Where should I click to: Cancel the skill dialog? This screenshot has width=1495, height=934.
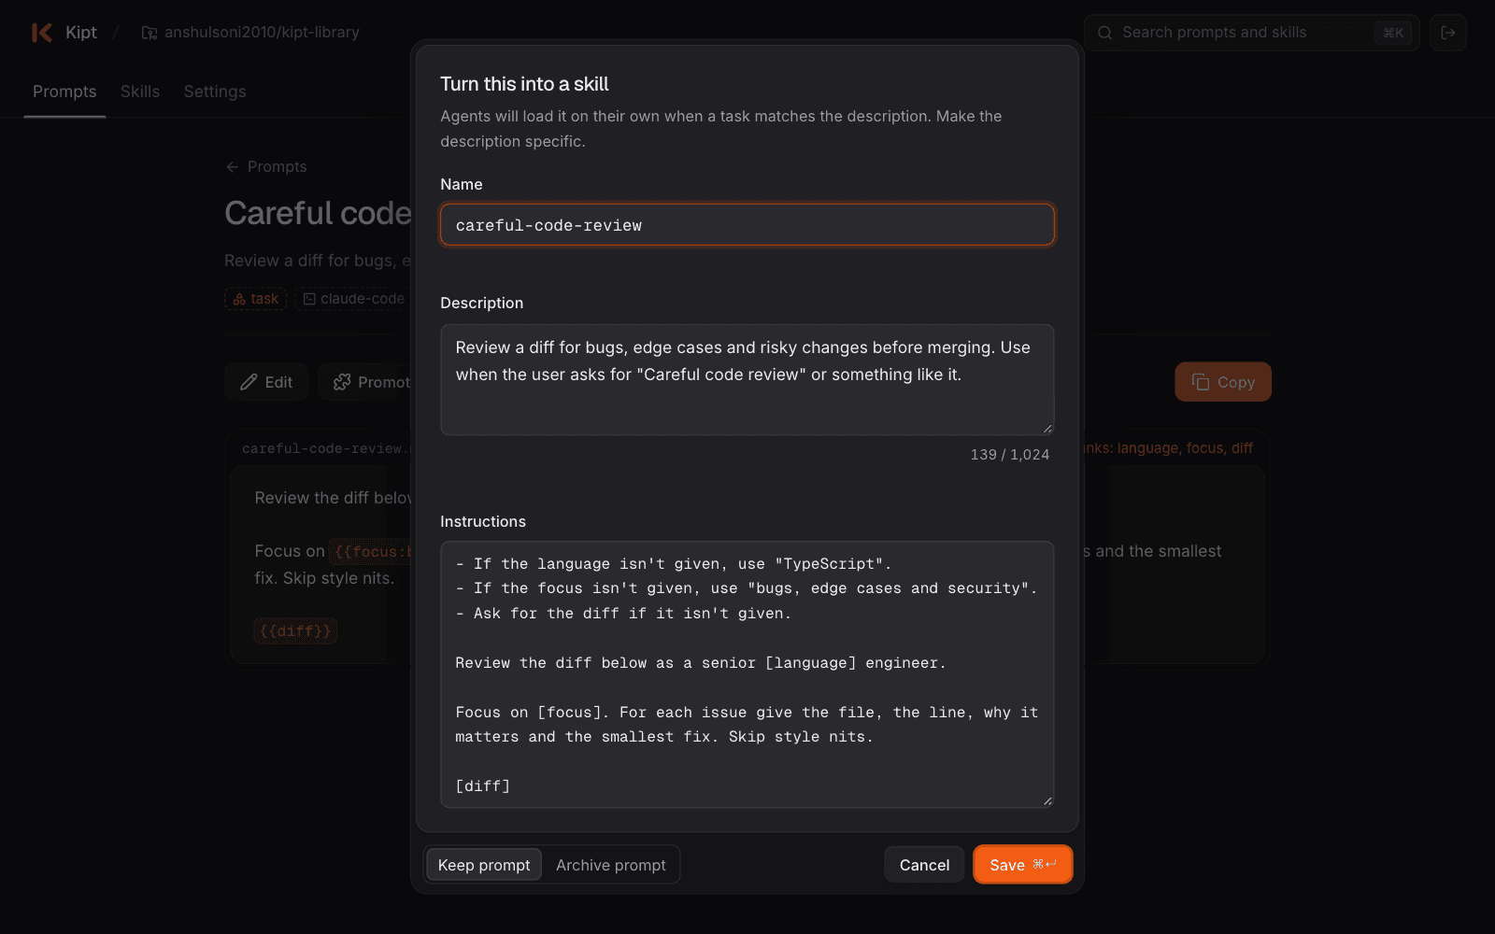[x=924, y=865]
